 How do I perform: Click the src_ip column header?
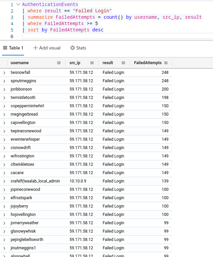click(x=75, y=63)
